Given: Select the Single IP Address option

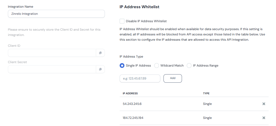Looking at the screenshot, I should tap(122, 66).
